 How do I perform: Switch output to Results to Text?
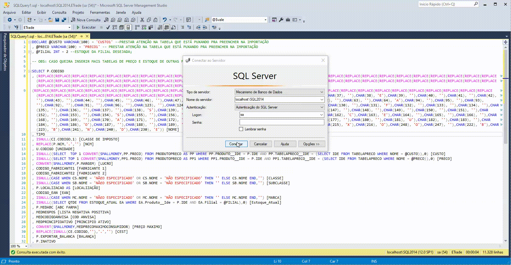pyautogui.click(x=160, y=27)
